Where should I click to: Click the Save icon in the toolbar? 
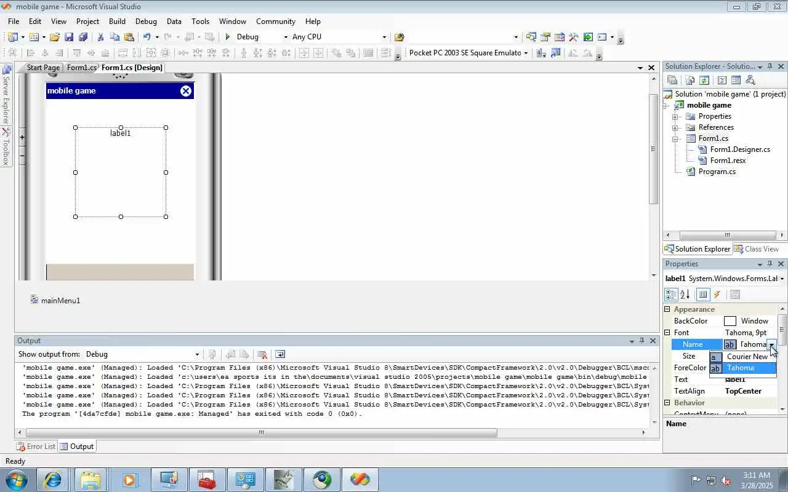[69, 37]
